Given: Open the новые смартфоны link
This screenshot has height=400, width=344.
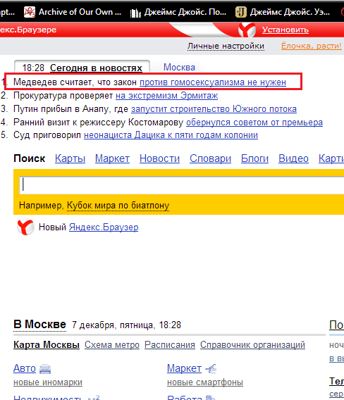Looking at the screenshot, I should (205, 382).
